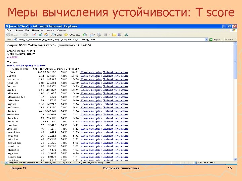Open Favorites with the star icon
Image resolution: width=242 pixels, height=181 pixels.
pyautogui.click(x=66, y=35)
